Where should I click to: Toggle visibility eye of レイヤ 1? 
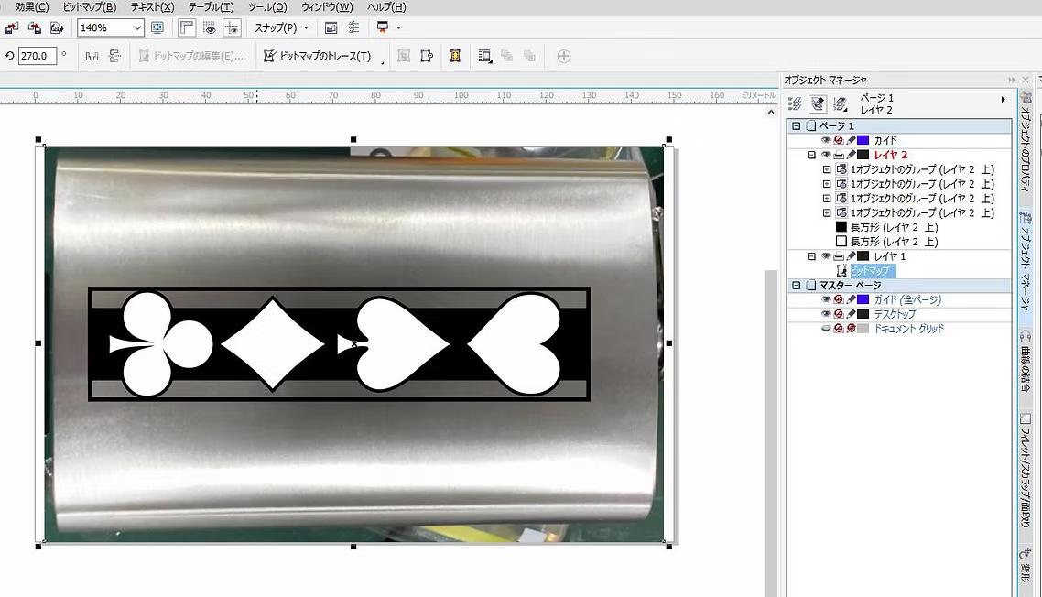826,256
